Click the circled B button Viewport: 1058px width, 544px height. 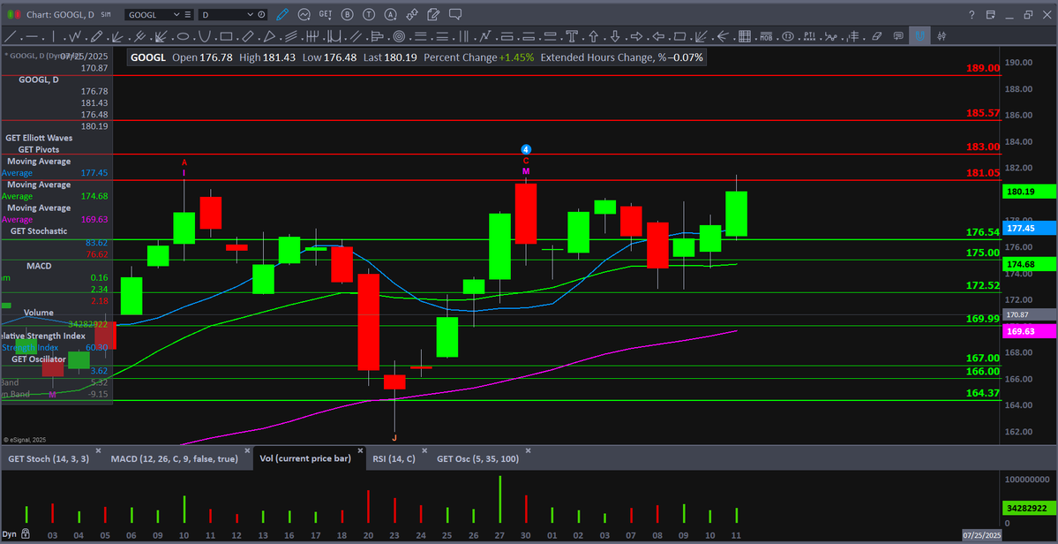(x=347, y=14)
